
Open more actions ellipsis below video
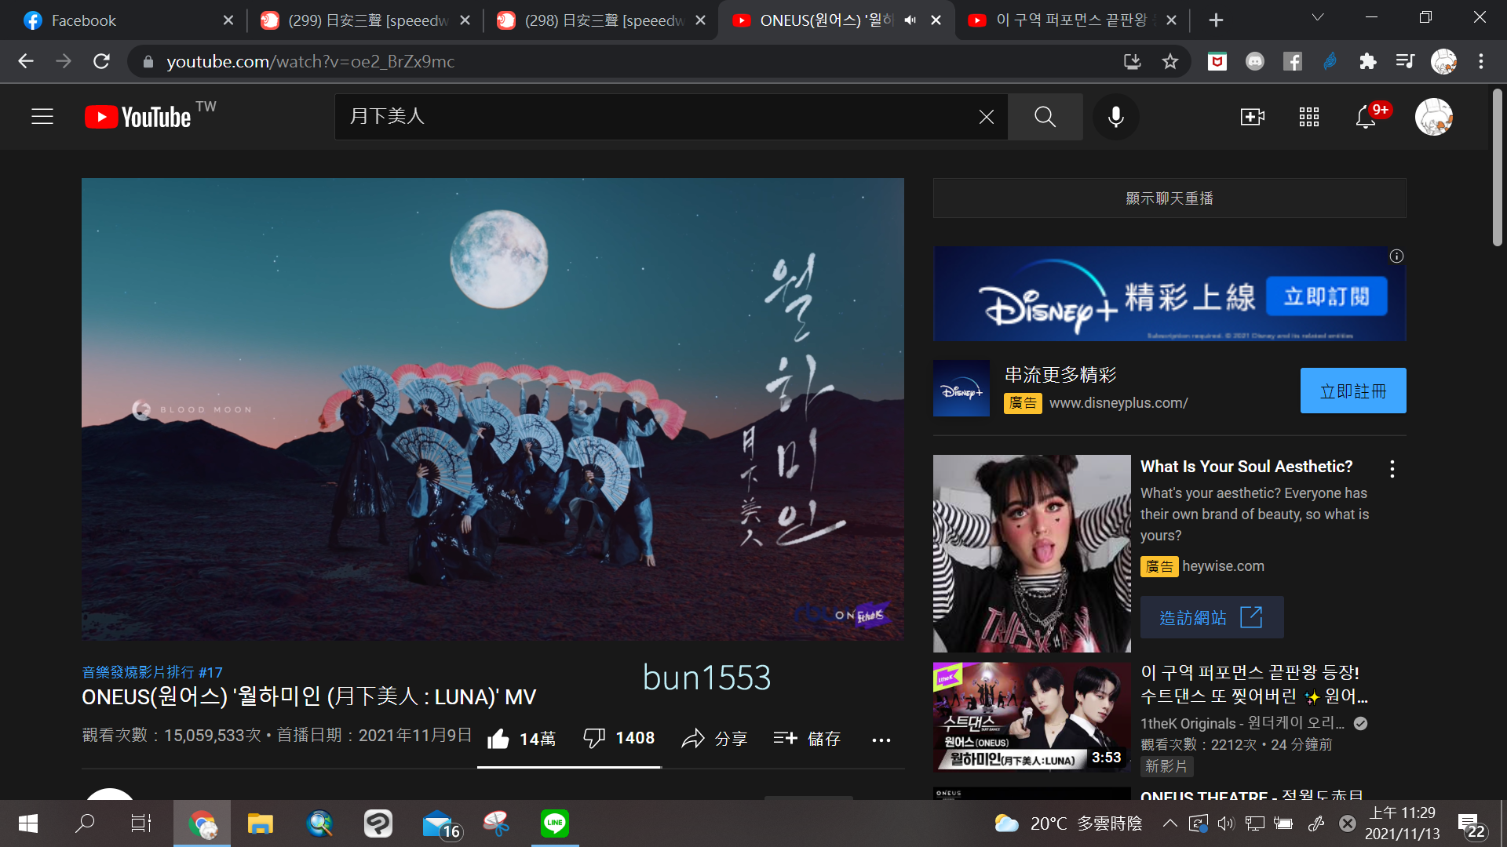tap(881, 740)
